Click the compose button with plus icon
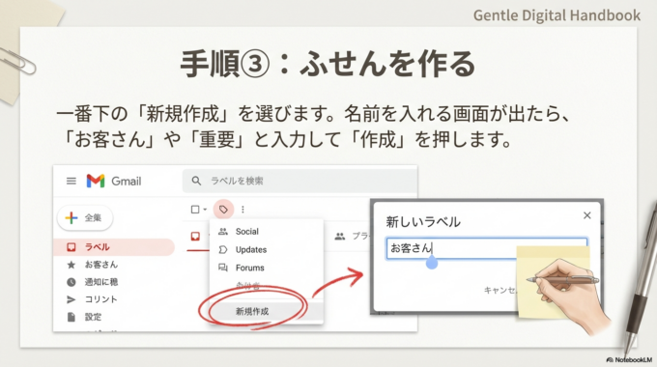Image resolution: width=657 pixels, height=367 pixels. (85, 218)
